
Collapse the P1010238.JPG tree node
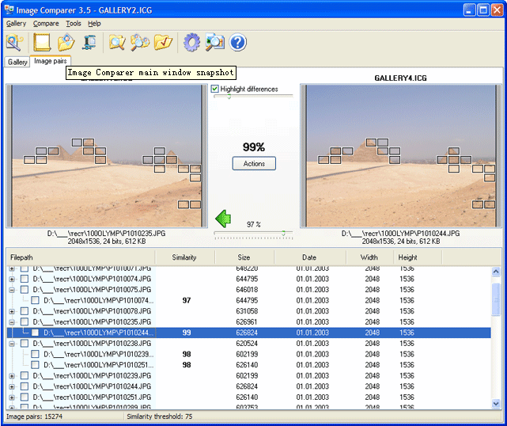(12, 344)
